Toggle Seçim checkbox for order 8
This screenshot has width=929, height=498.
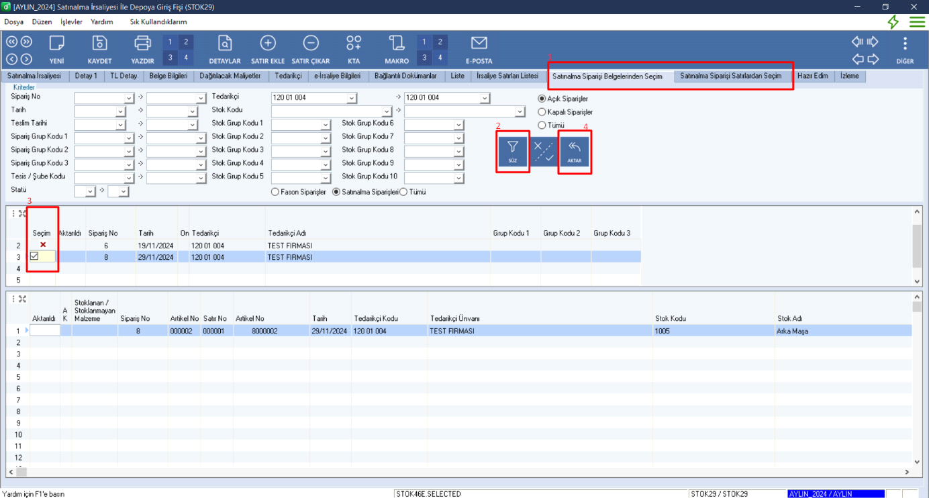[34, 256]
